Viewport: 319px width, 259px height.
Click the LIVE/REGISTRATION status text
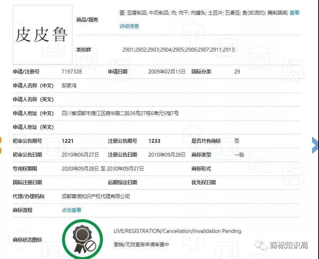point(177,231)
